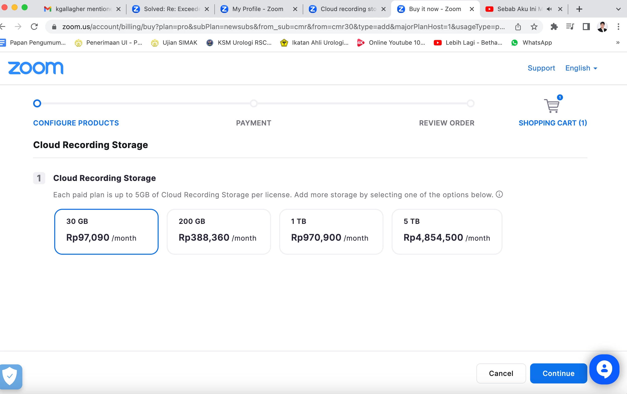Select the 30 GB storage option
The height and width of the screenshot is (394, 627).
[106, 231]
